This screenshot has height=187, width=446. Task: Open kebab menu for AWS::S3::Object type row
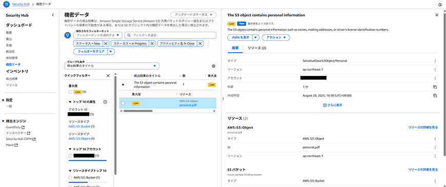tap(435, 139)
